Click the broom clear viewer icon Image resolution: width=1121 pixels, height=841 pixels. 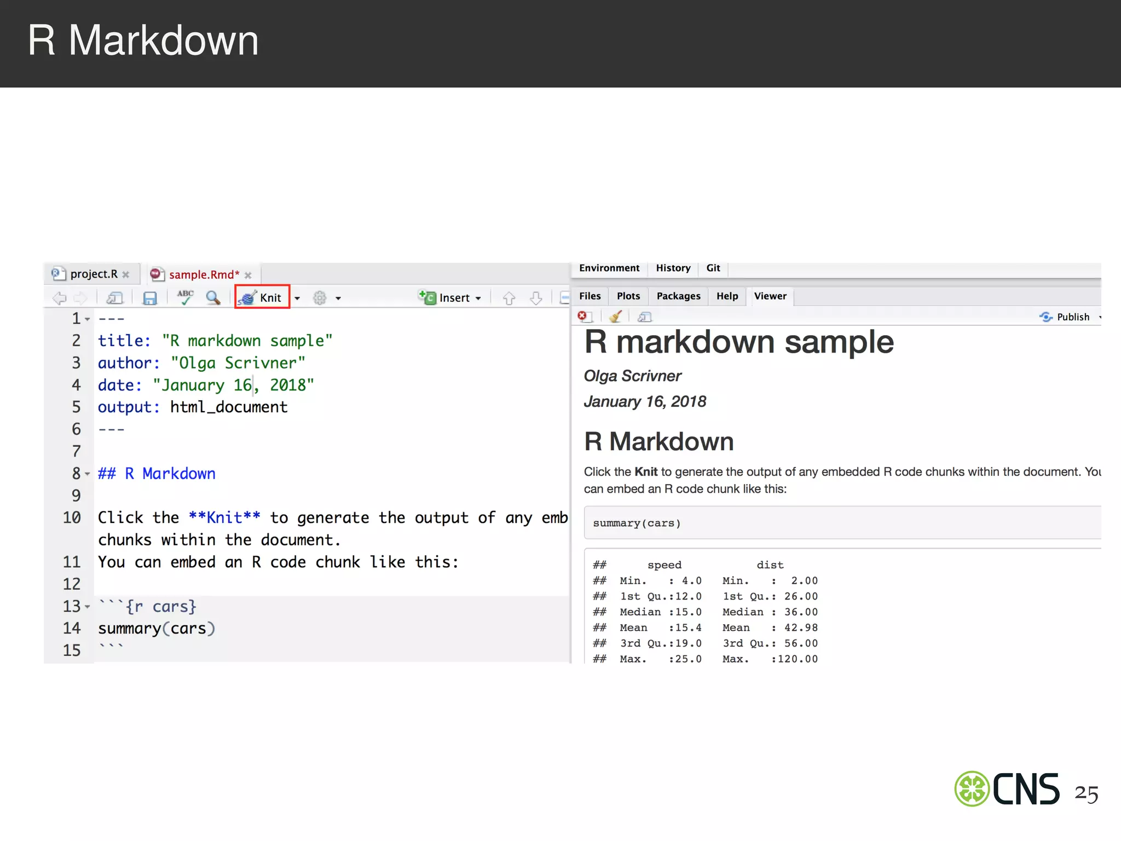tap(615, 316)
